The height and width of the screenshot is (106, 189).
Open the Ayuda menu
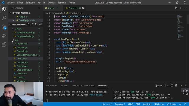pos(72,3)
